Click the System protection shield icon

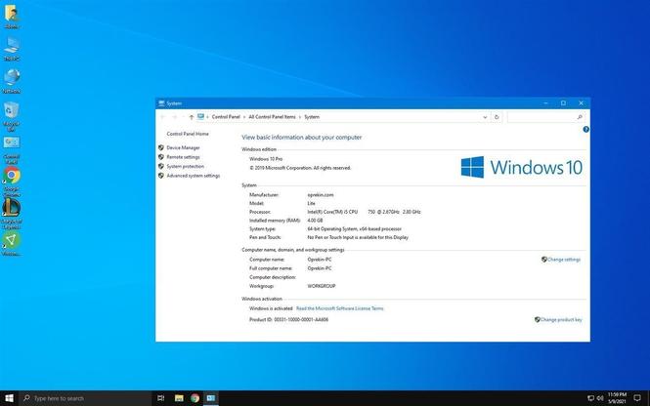click(x=161, y=166)
